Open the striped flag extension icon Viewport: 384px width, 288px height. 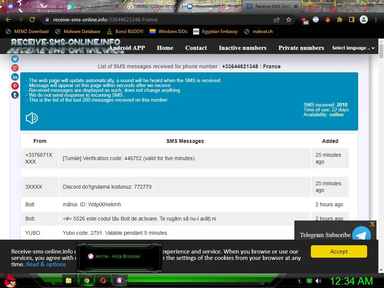(316, 19)
